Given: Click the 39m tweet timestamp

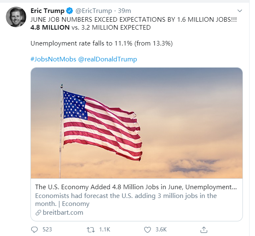Looking at the screenshot, I should pyautogui.click(x=124, y=11).
